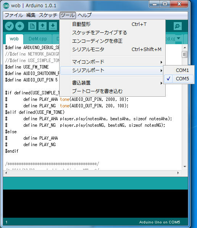Click the New sketch document icon

pos(32,26)
